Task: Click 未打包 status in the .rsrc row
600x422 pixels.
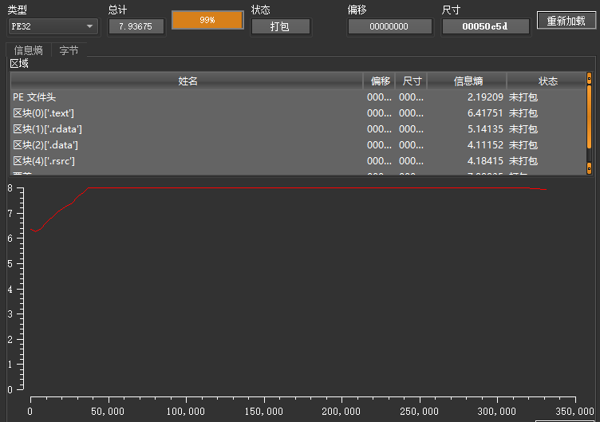Action: 523,161
